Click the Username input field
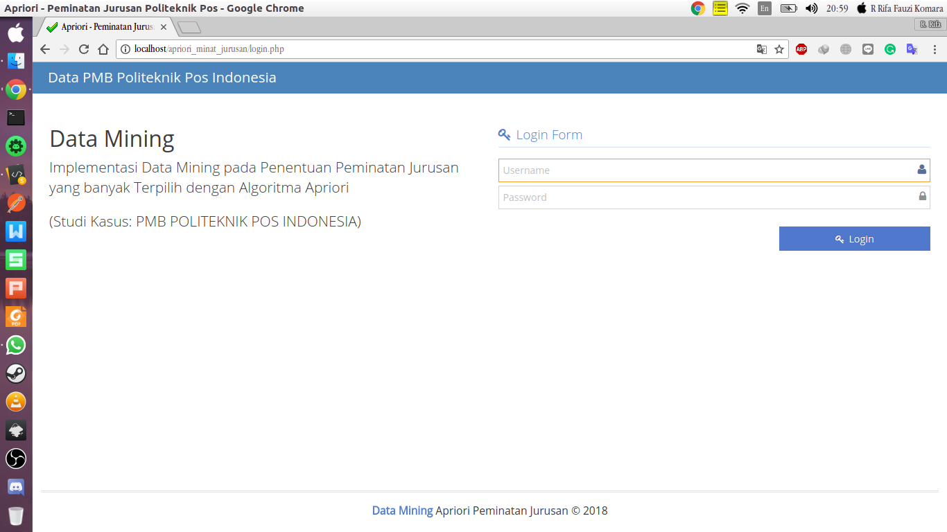 714,170
